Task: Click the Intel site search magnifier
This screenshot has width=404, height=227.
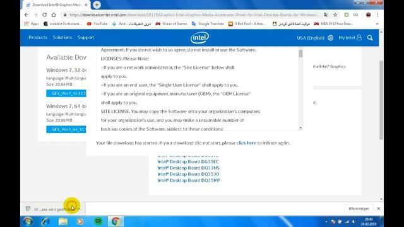Action: [x=370, y=38]
